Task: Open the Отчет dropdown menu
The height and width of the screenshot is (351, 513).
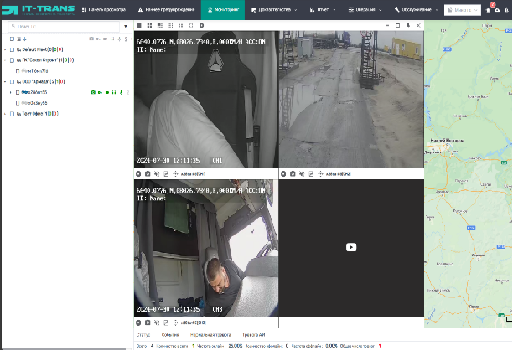Action: click(323, 10)
